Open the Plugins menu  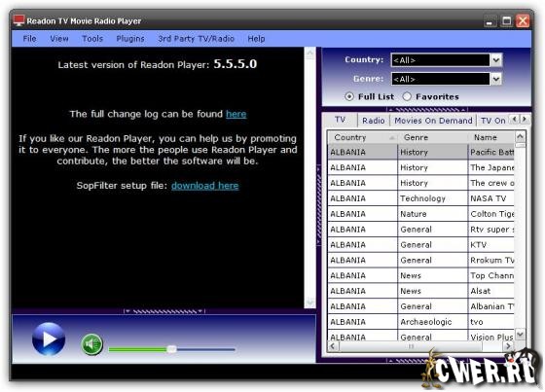coord(130,39)
